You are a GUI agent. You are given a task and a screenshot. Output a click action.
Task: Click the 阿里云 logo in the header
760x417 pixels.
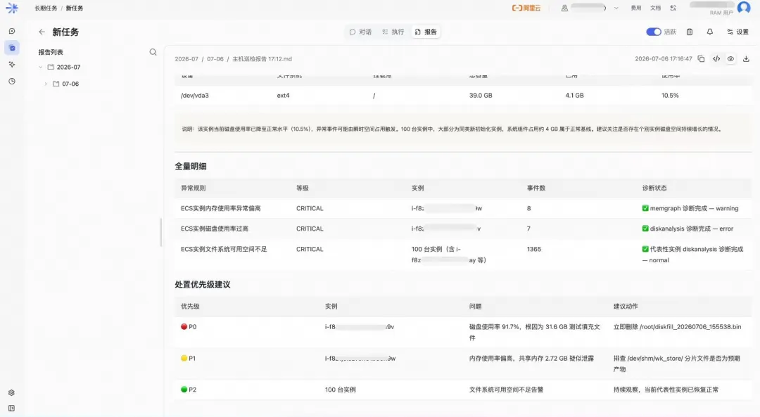526,8
